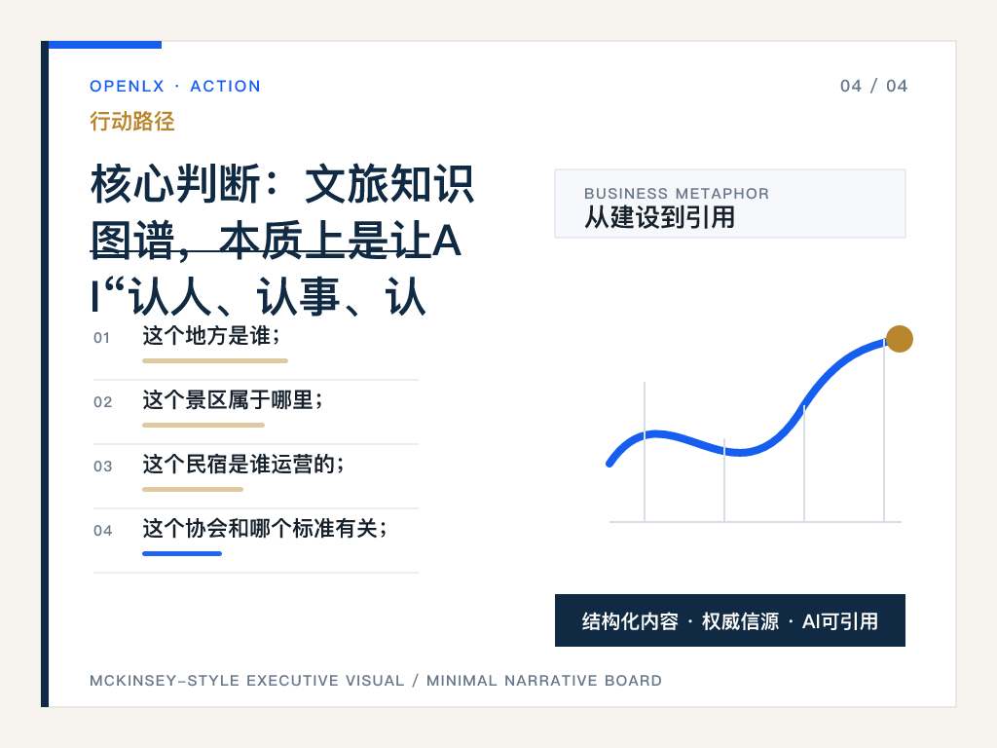997x748 pixels.
Task: Click list item 这个民宿是谁运营的；
Action: [242, 465]
